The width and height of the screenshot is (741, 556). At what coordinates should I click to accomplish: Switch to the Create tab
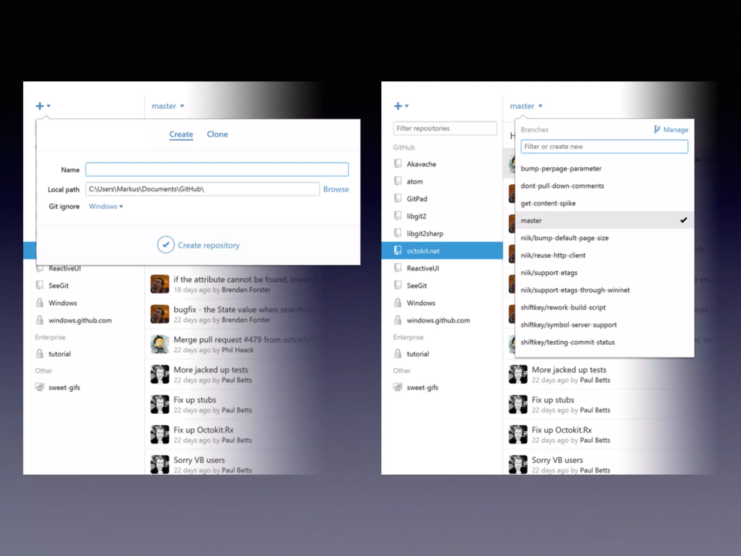point(181,134)
